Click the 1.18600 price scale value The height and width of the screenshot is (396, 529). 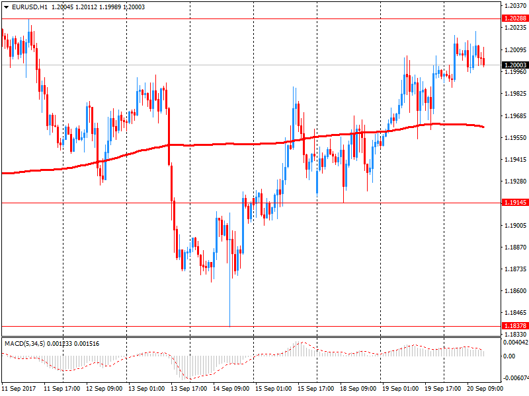[x=515, y=290]
